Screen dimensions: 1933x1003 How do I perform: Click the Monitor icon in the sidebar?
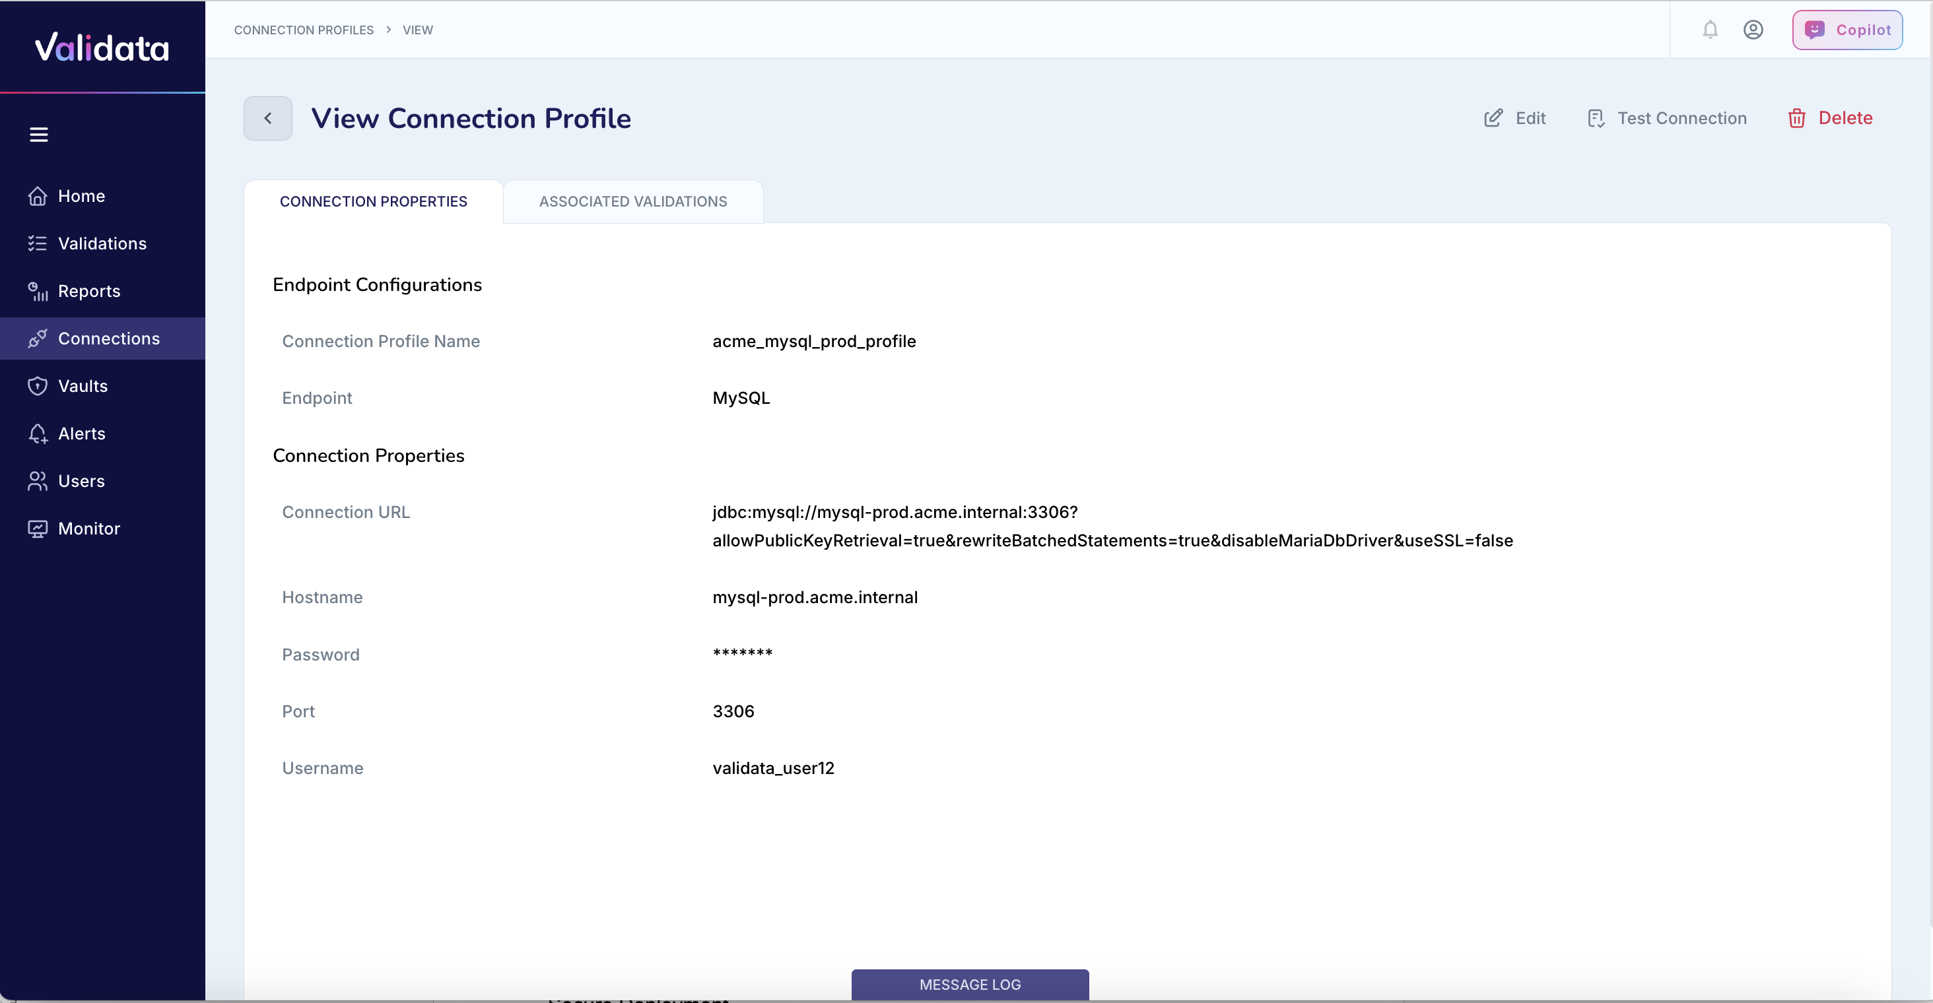(x=38, y=528)
